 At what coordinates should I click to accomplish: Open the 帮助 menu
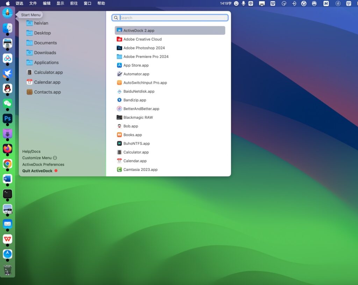(x=101, y=3)
